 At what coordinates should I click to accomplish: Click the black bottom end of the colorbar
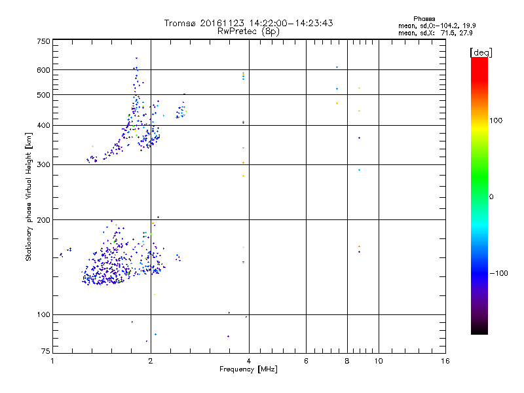479,329
